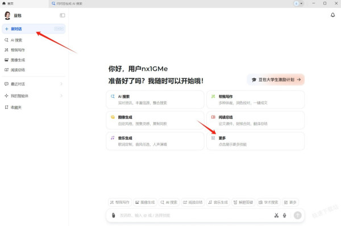341x226 pixels.
Task: Select the 帮我写作 skill card
Action: (256, 99)
